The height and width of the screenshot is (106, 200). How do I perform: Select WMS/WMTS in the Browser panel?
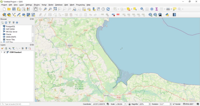[x=10, y=37]
